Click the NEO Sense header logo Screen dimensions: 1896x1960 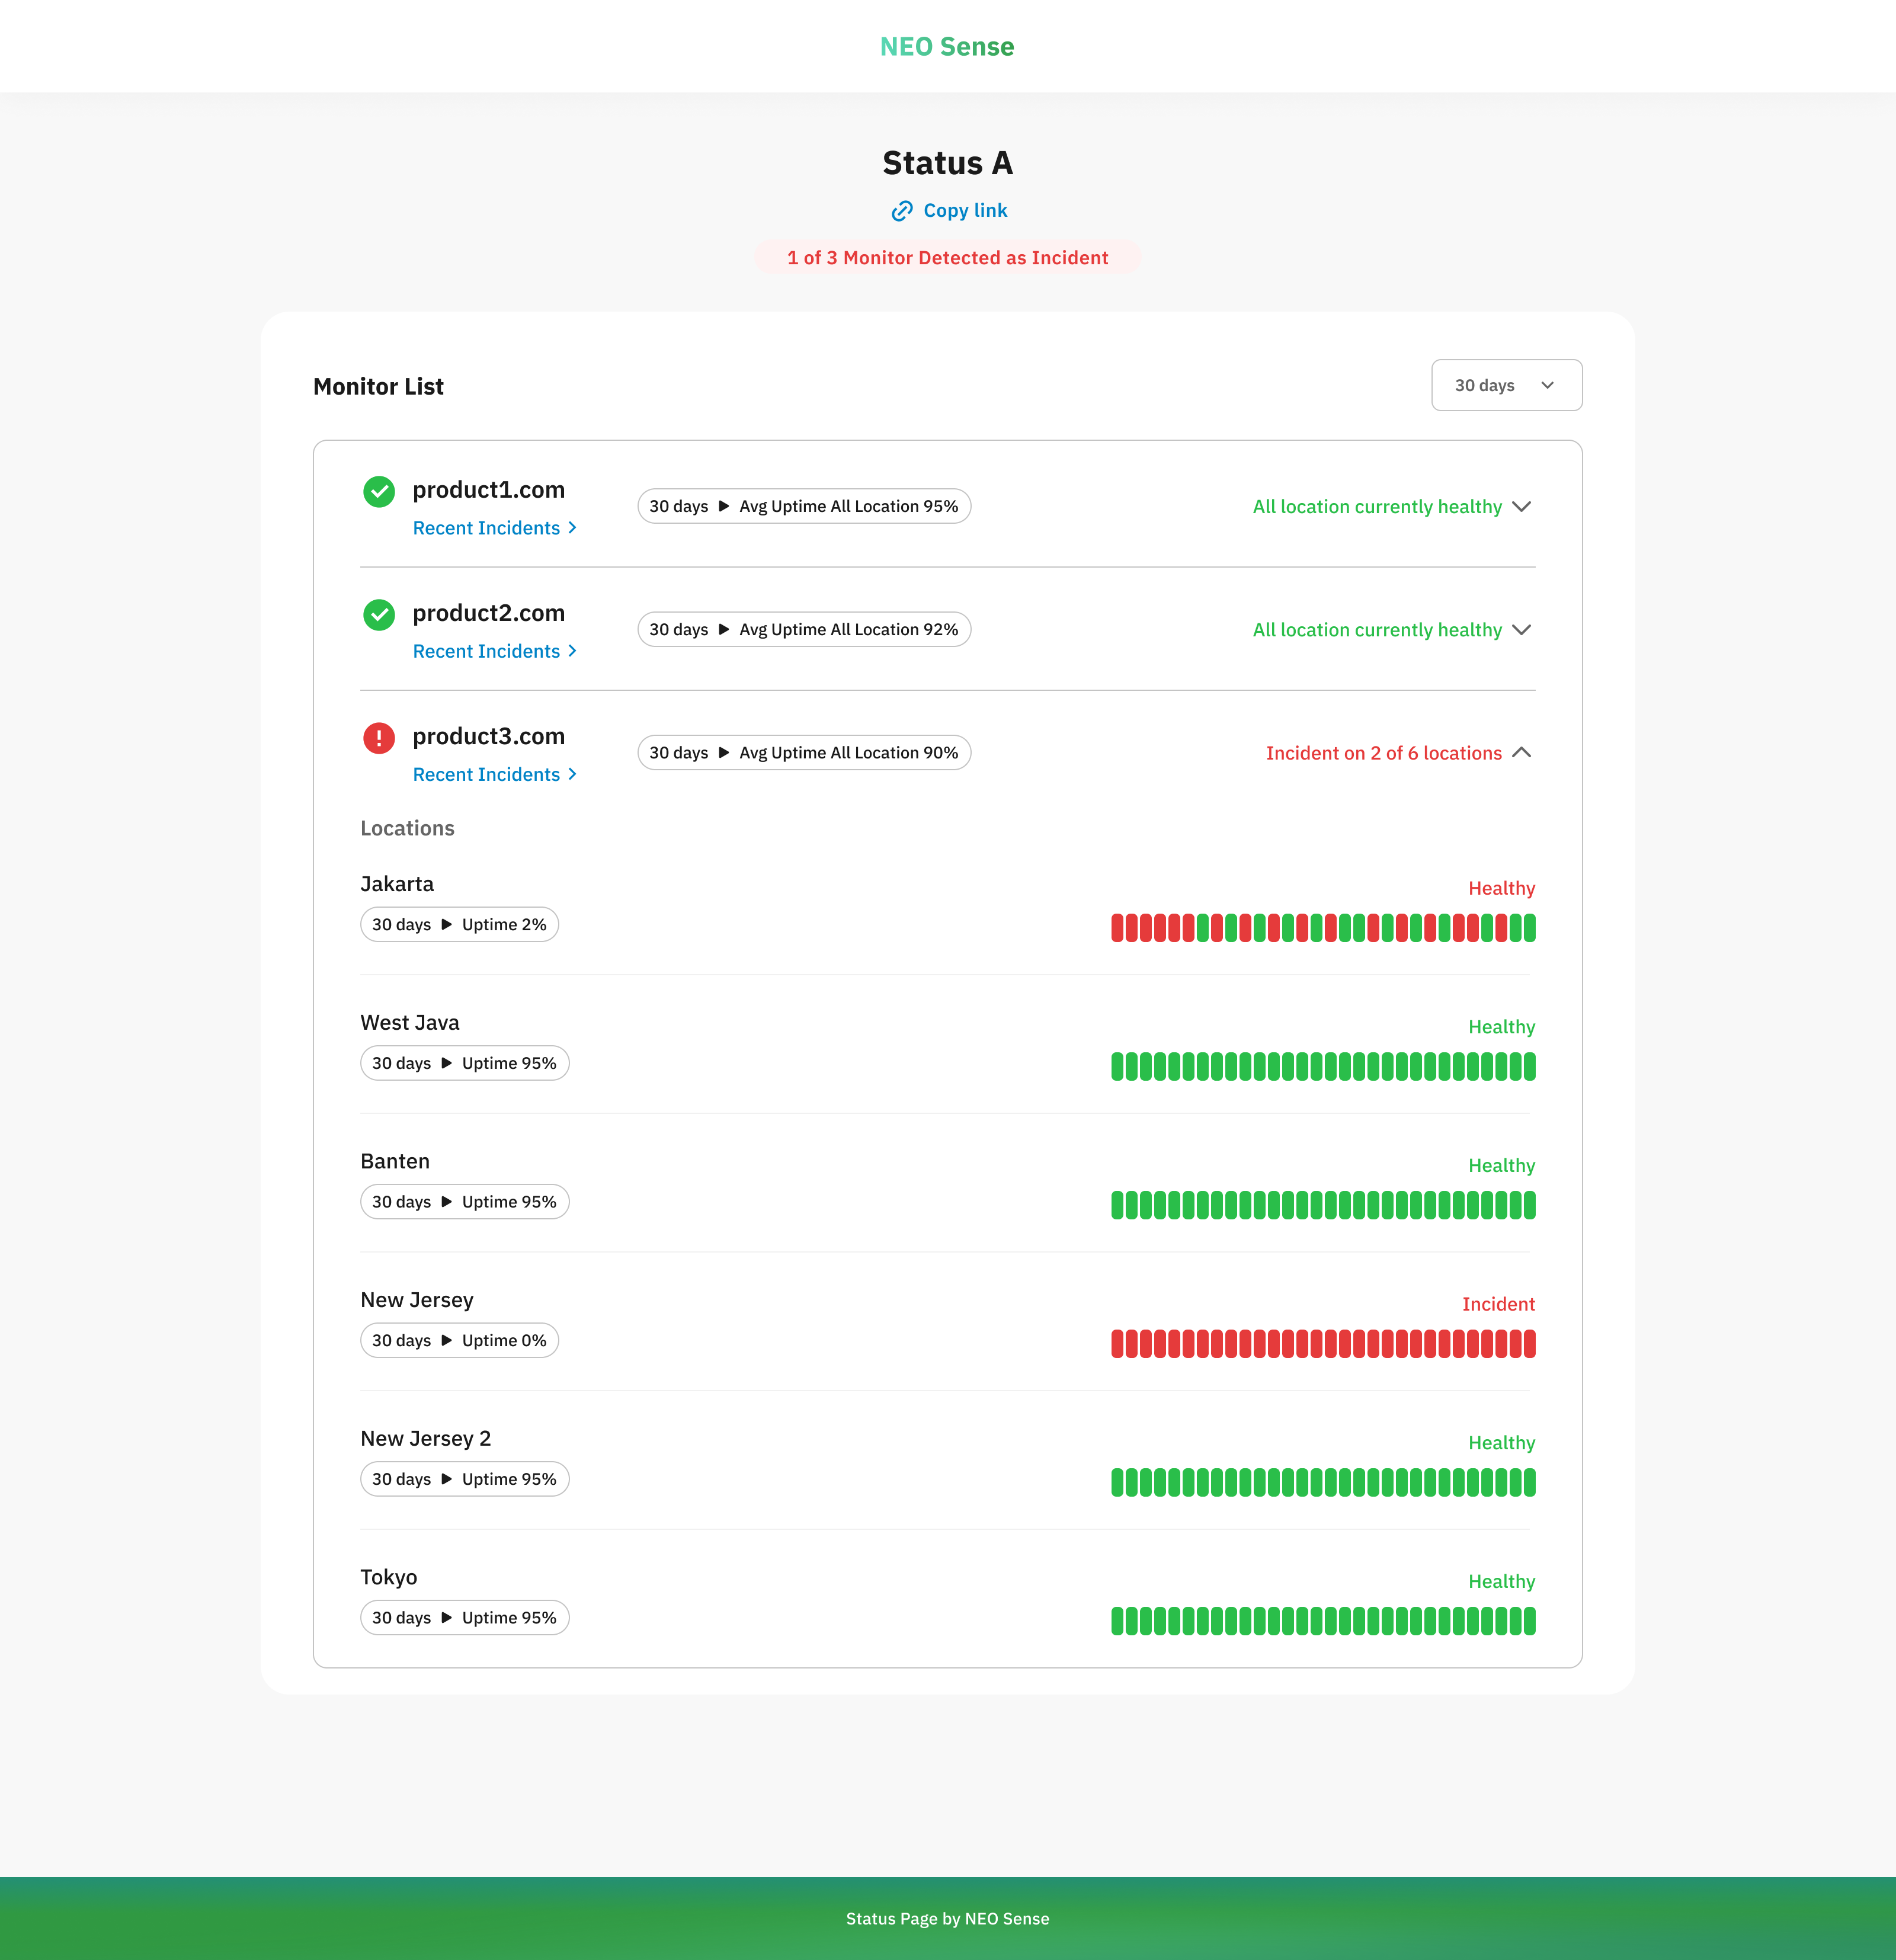tap(946, 46)
